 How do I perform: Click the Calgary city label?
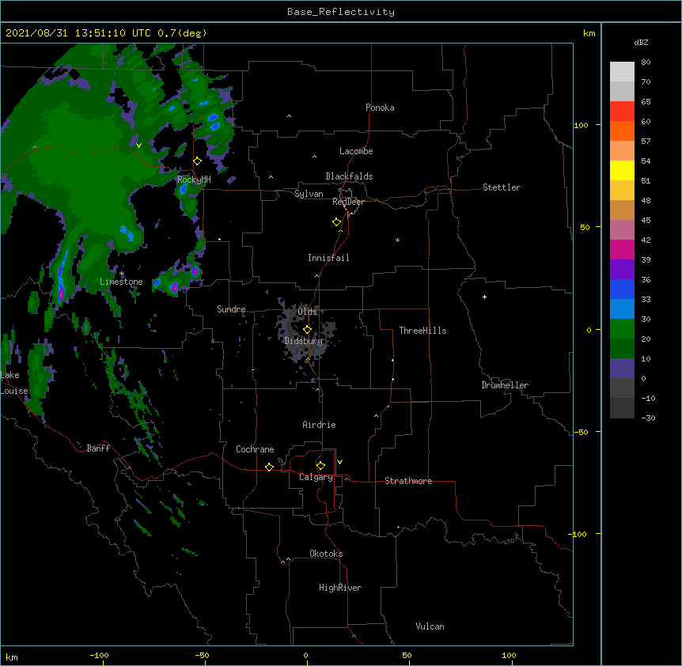[x=316, y=477]
